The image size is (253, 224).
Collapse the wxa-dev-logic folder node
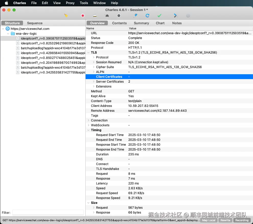pyautogui.click(x=8, y=34)
